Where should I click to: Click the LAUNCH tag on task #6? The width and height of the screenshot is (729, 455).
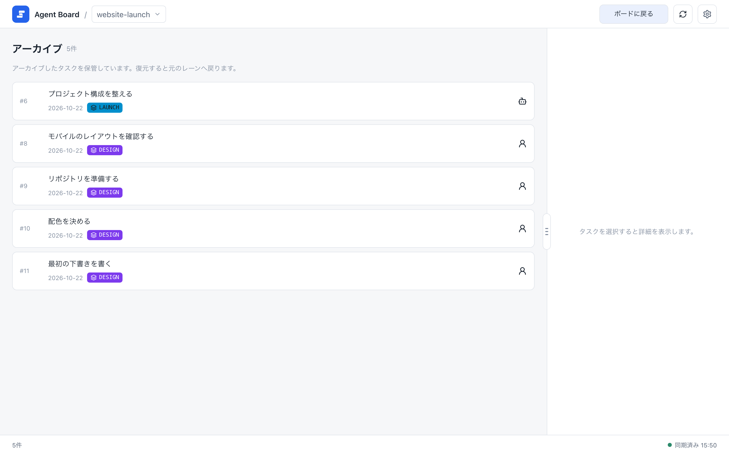click(x=105, y=107)
